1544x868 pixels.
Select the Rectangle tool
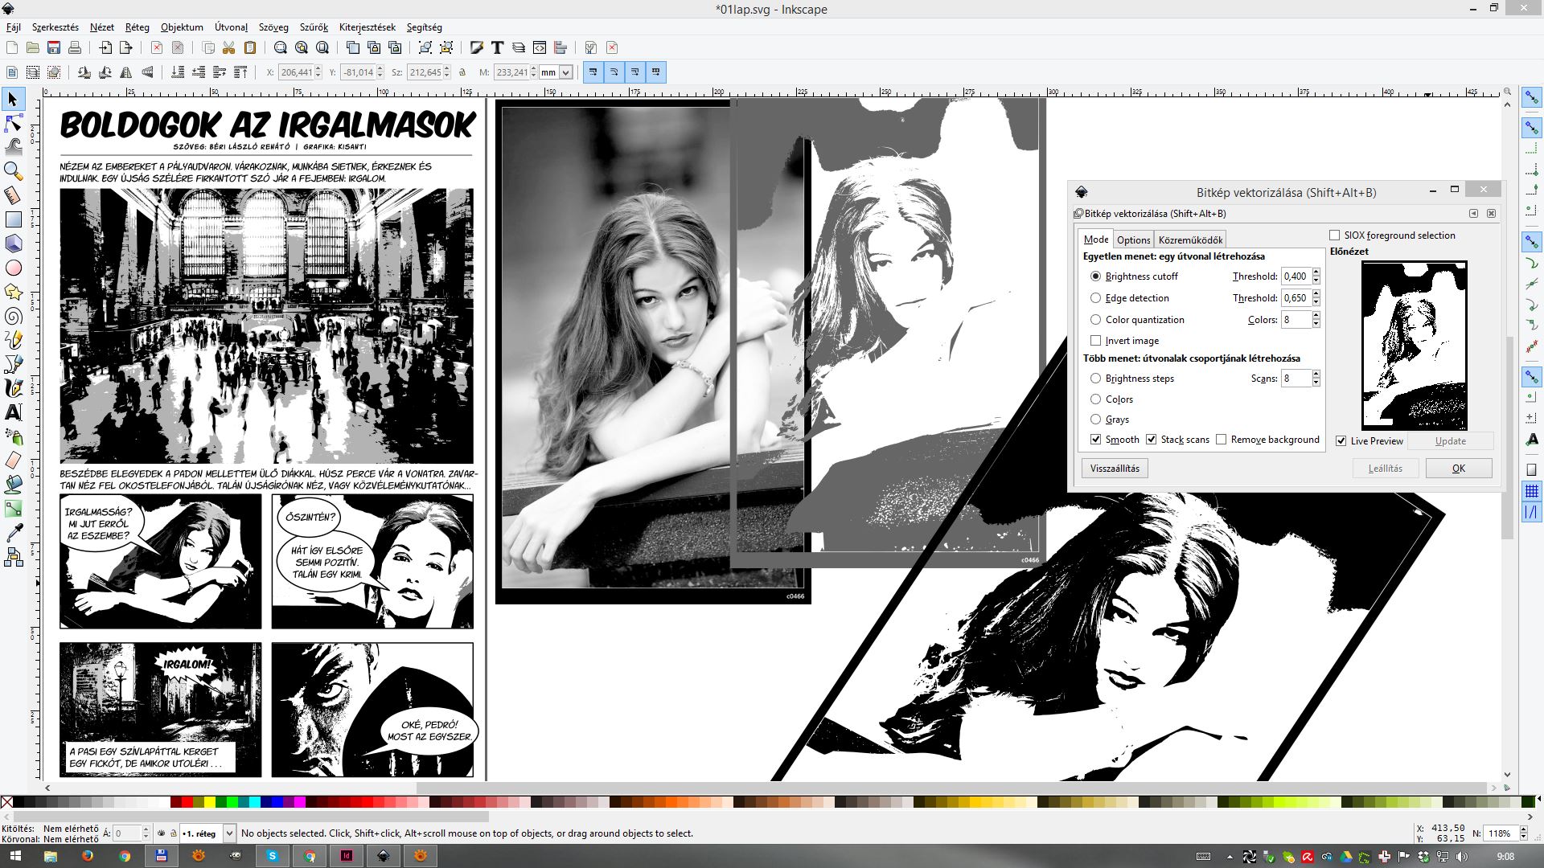(x=13, y=219)
